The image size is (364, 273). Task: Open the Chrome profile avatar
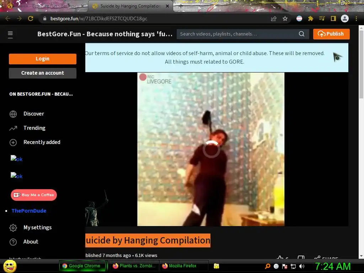click(x=345, y=18)
